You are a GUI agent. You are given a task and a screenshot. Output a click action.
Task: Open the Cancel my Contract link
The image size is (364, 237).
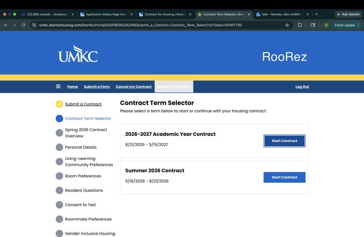(133, 87)
